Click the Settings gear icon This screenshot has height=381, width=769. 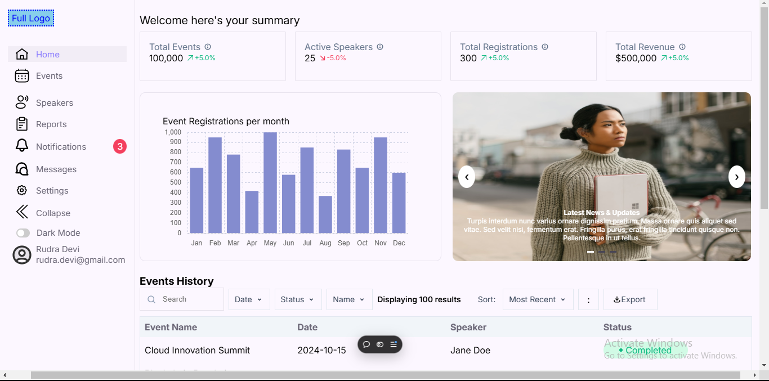22,190
